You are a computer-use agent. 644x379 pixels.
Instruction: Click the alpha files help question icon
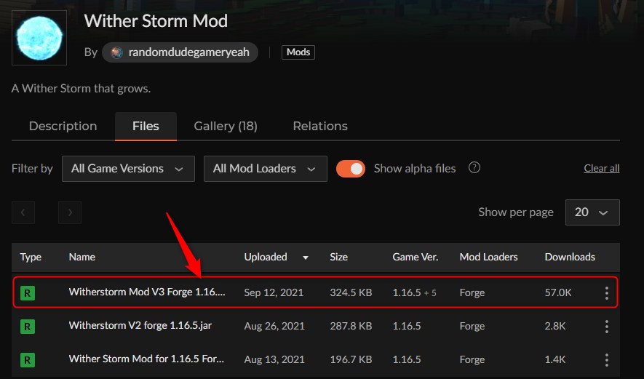pos(474,167)
